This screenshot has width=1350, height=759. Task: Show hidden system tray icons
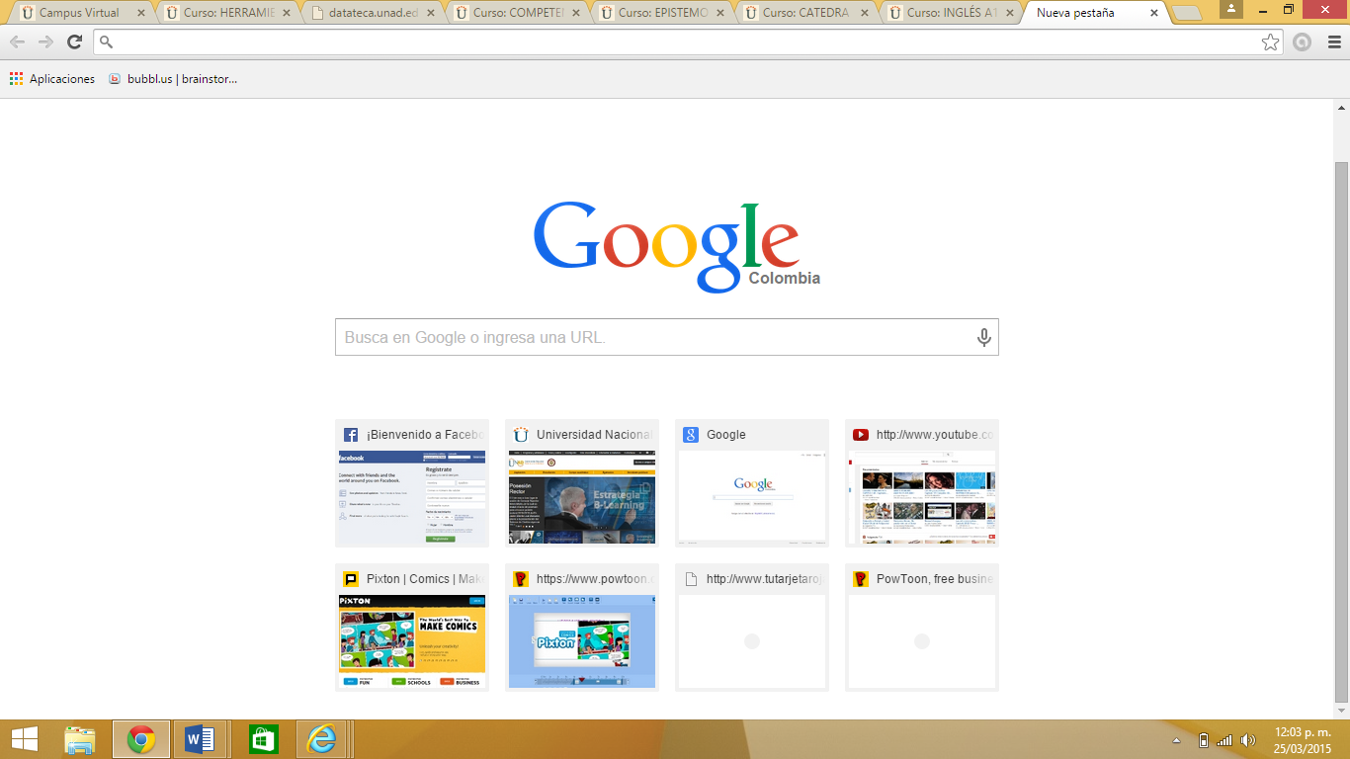[1176, 740]
